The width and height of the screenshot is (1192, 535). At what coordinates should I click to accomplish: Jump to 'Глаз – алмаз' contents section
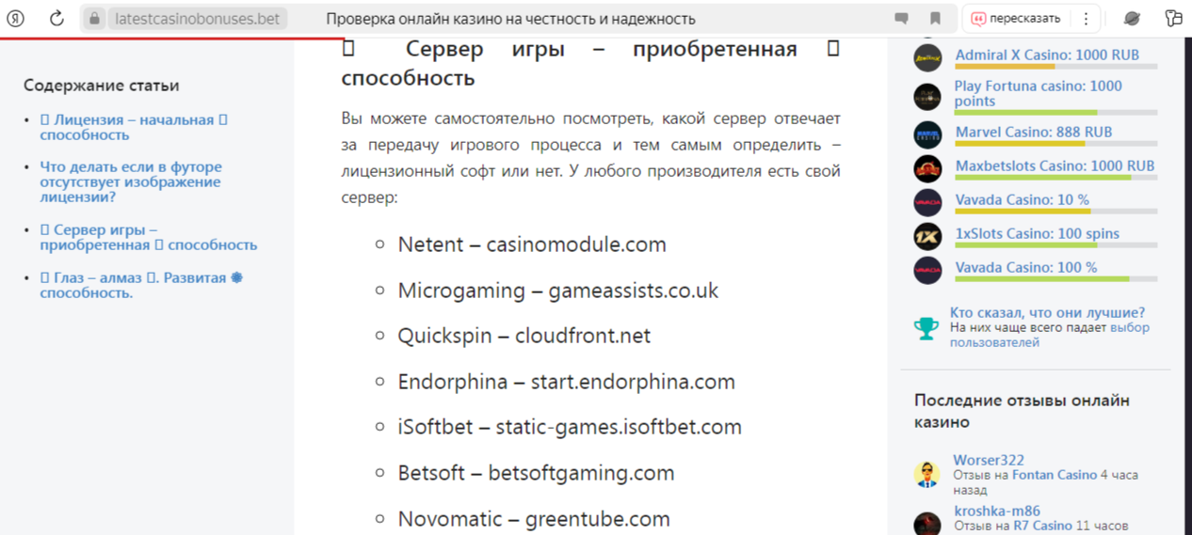click(141, 285)
